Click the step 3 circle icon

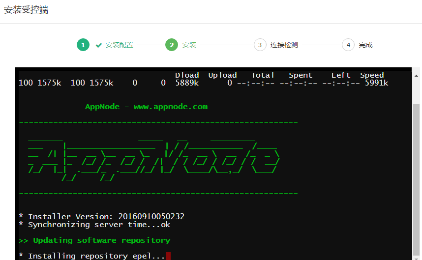point(260,45)
